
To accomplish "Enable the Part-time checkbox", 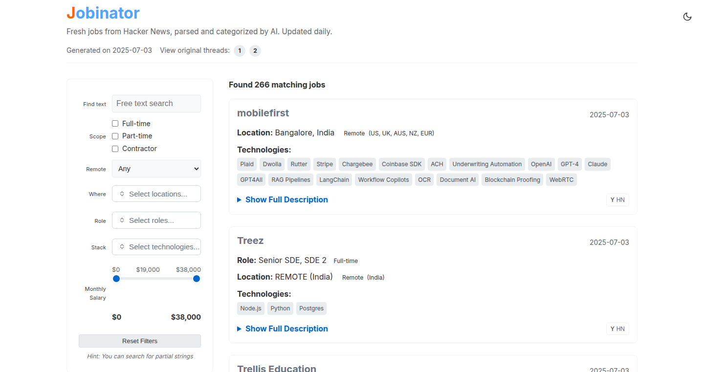I will 115,136.
